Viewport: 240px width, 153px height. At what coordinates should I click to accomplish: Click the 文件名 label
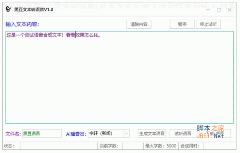click(x=13, y=134)
